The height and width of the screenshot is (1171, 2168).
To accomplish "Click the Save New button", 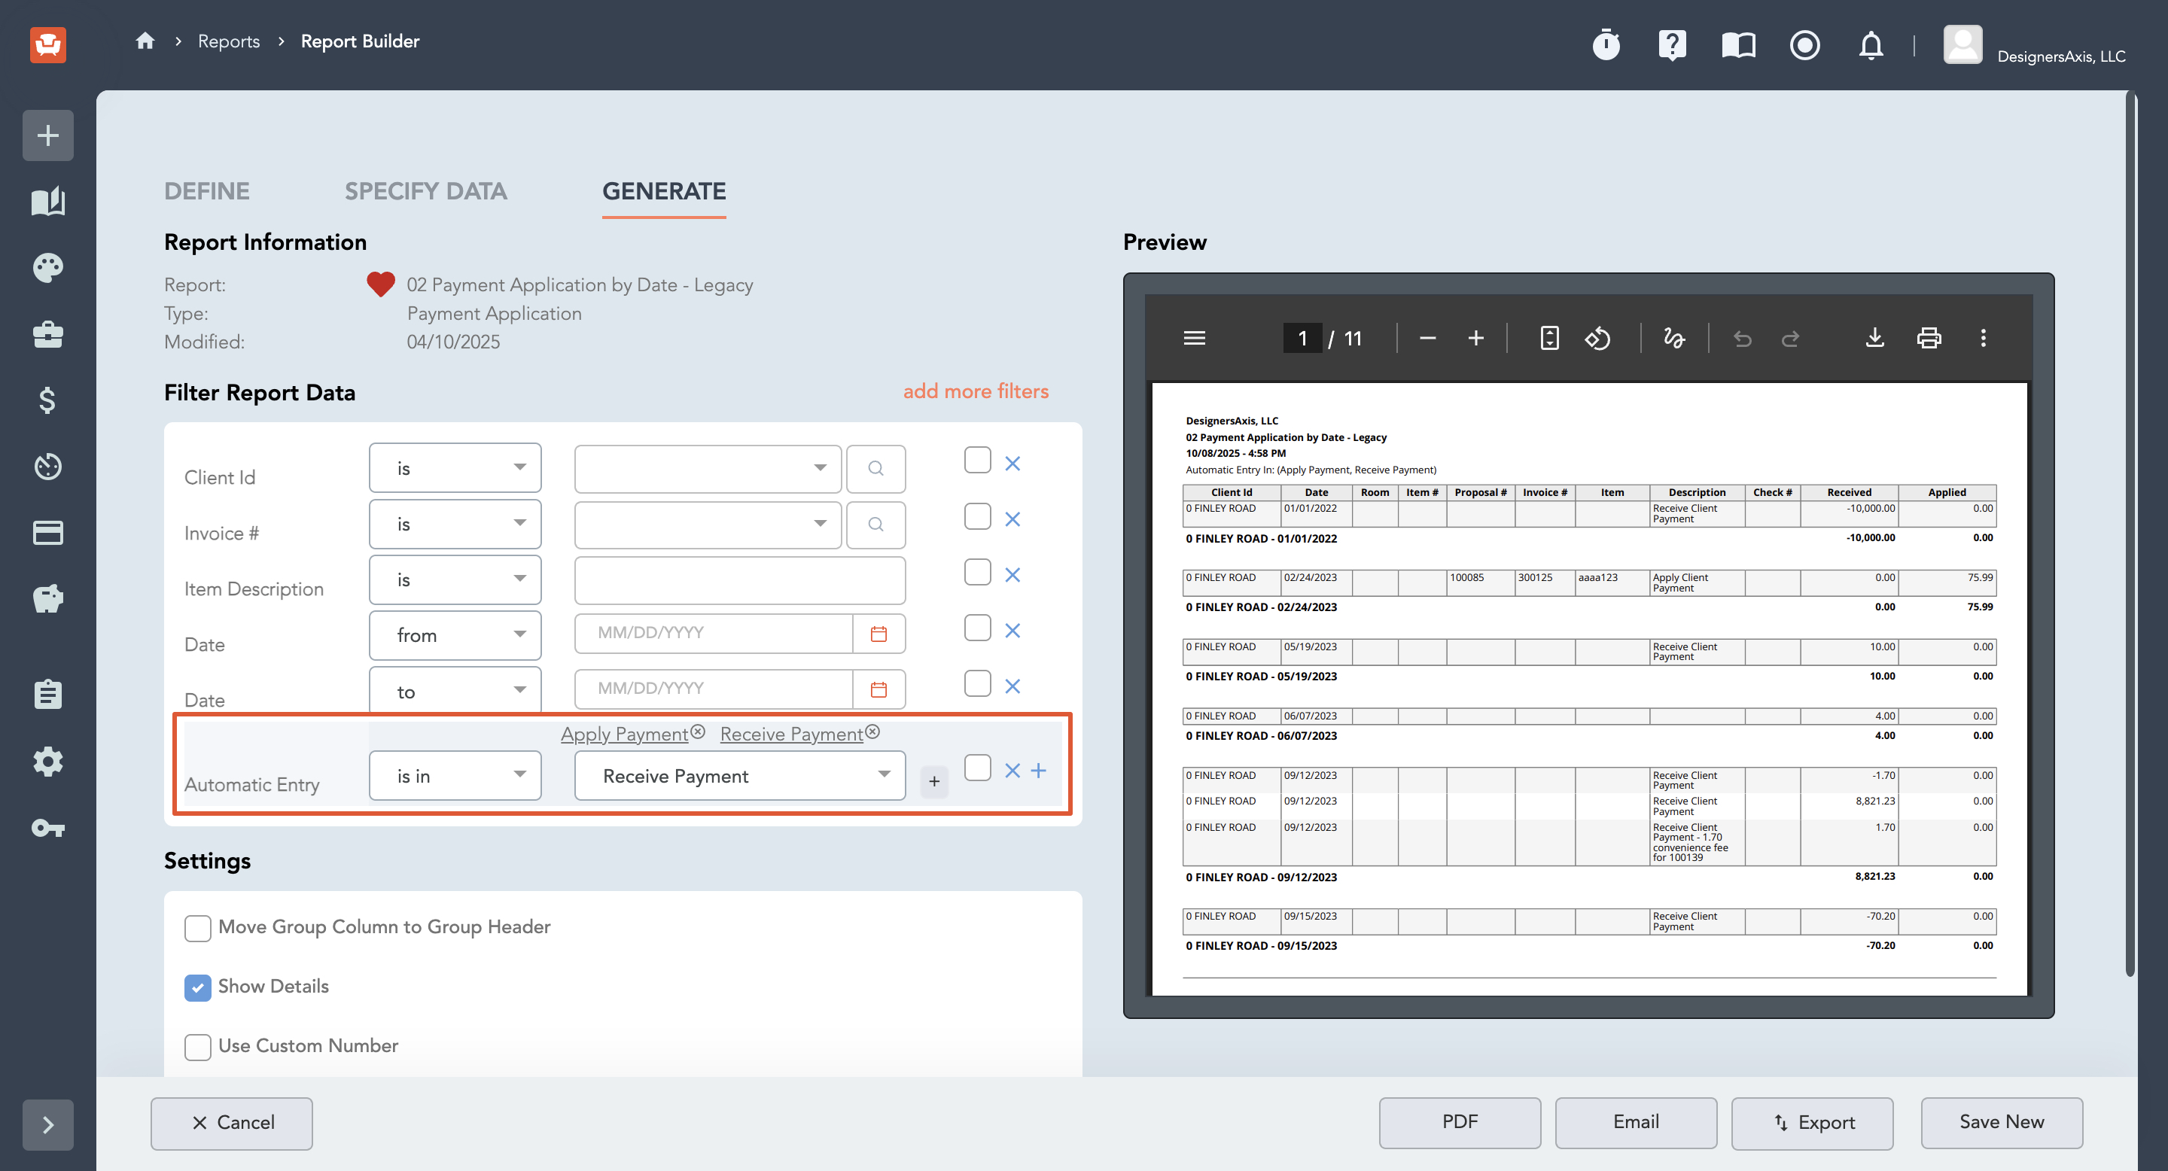I will pyautogui.click(x=2002, y=1122).
